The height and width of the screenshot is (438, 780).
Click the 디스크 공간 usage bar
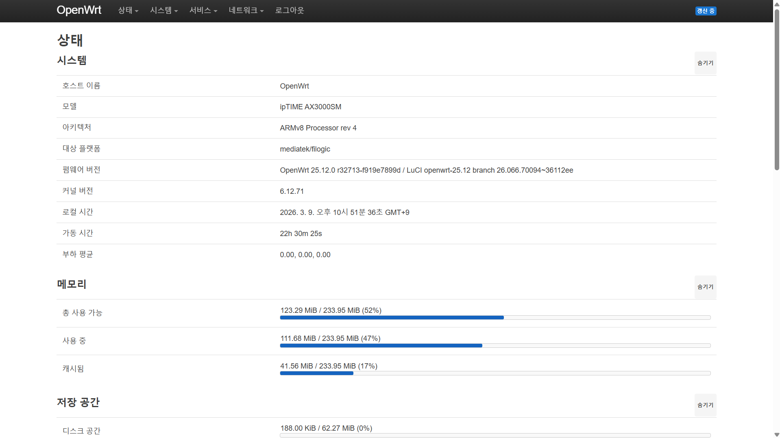[x=495, y=435]
